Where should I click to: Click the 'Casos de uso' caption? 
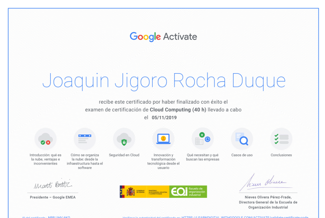pyautogui.click(x=242, y=155)
